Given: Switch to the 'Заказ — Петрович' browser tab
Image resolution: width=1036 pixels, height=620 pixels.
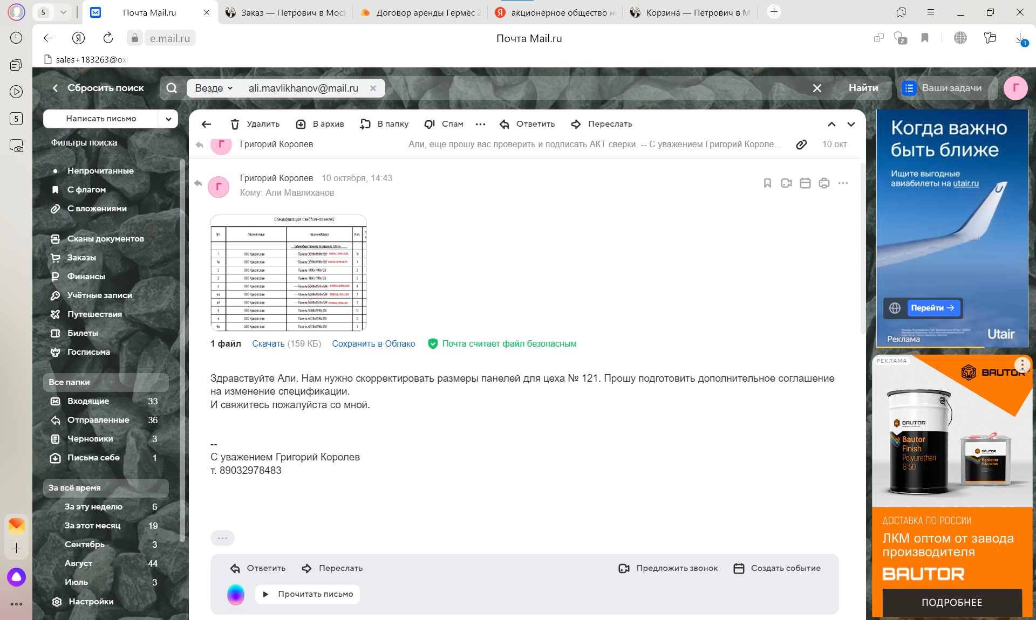Looking at the screenshot, I should point(285,12).
